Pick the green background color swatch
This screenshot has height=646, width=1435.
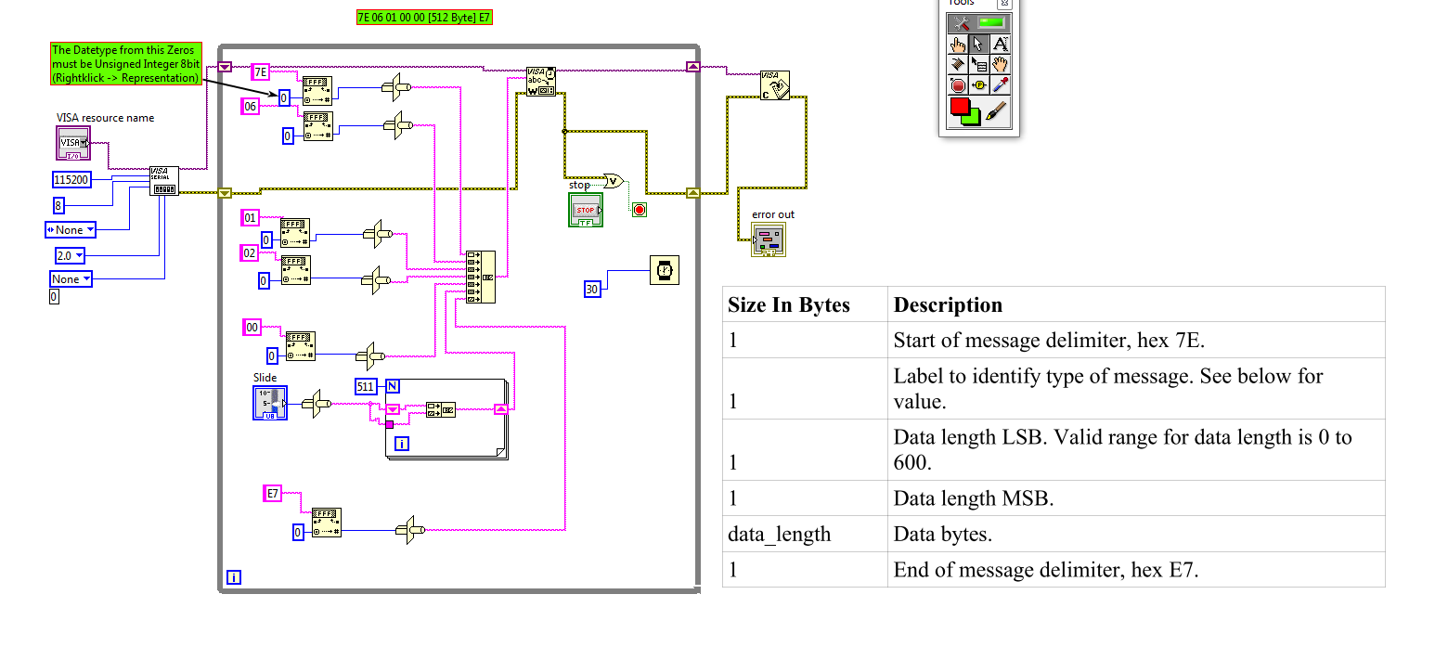coord(975,119)
